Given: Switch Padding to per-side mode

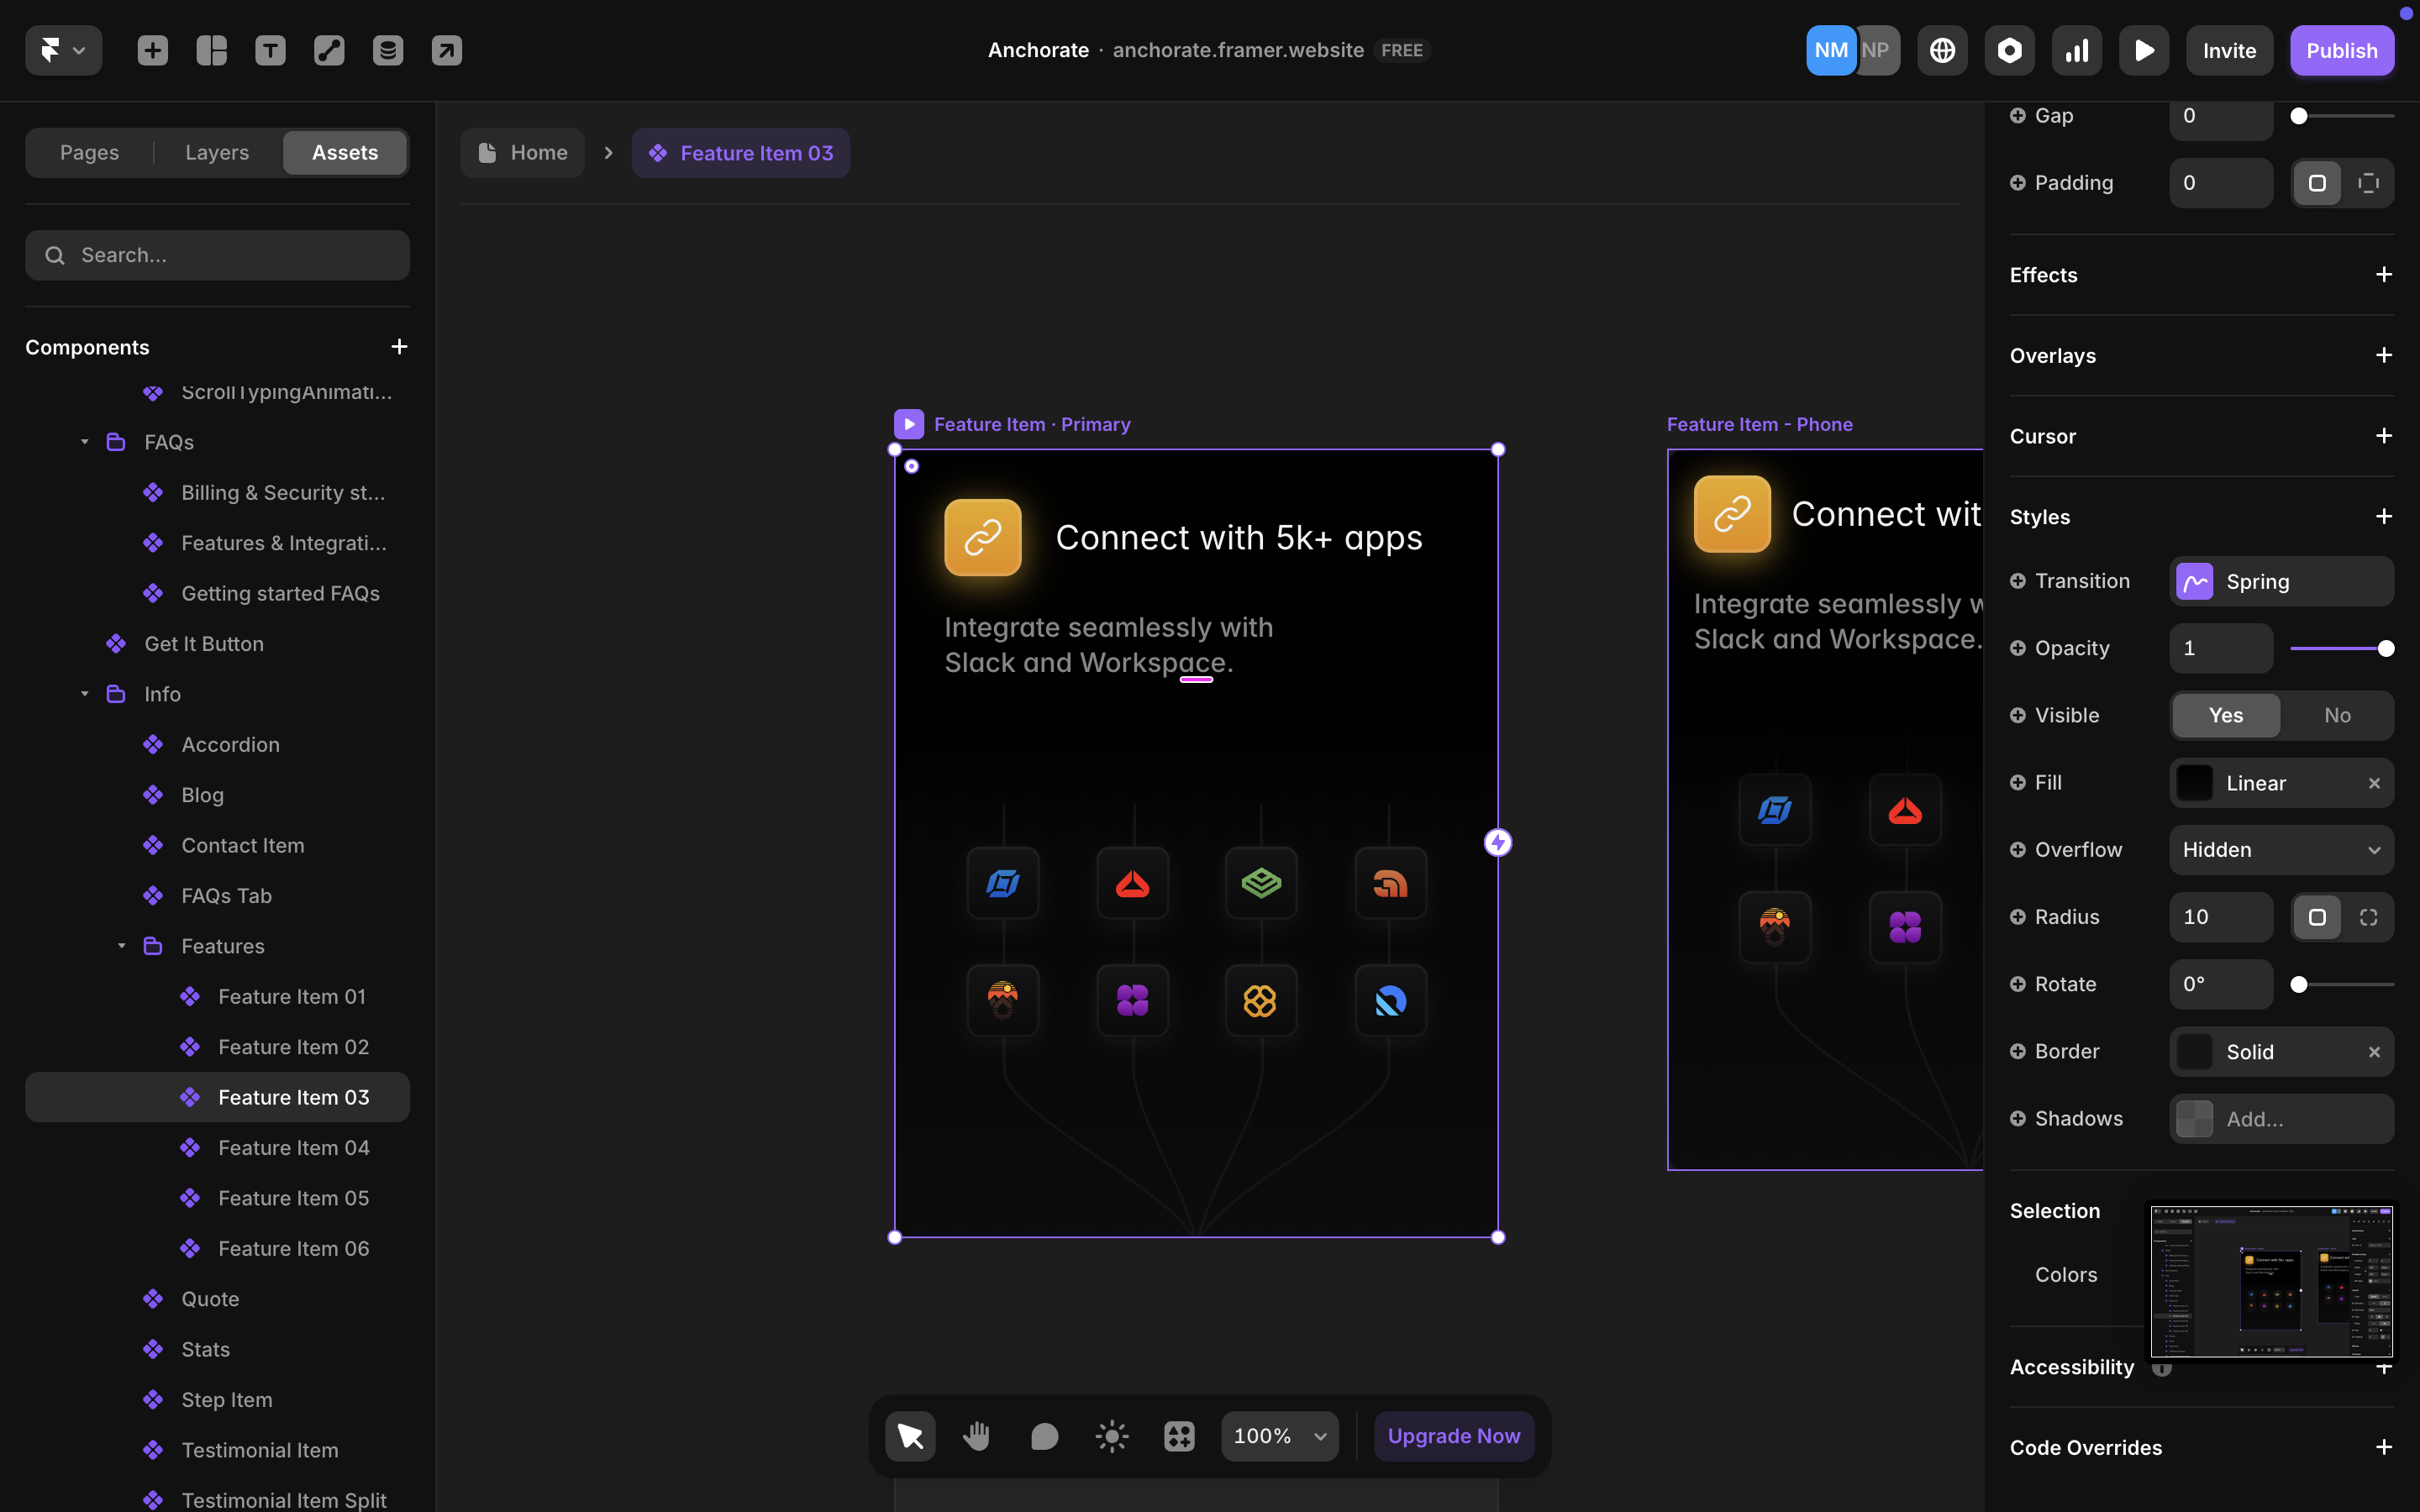Looking at the screenshot, I should pos(2368,183).
